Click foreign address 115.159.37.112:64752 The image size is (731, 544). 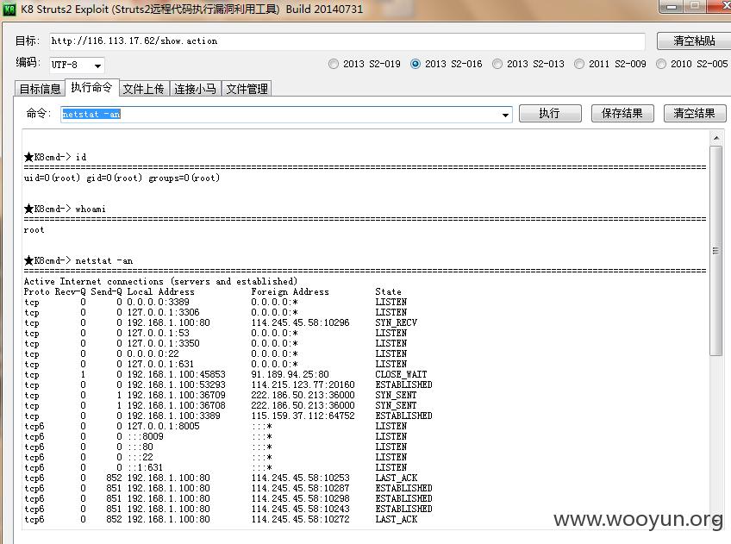(x=303, y=416)
